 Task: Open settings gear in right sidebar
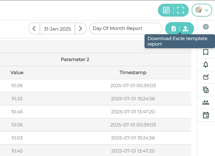pos(206,27)
